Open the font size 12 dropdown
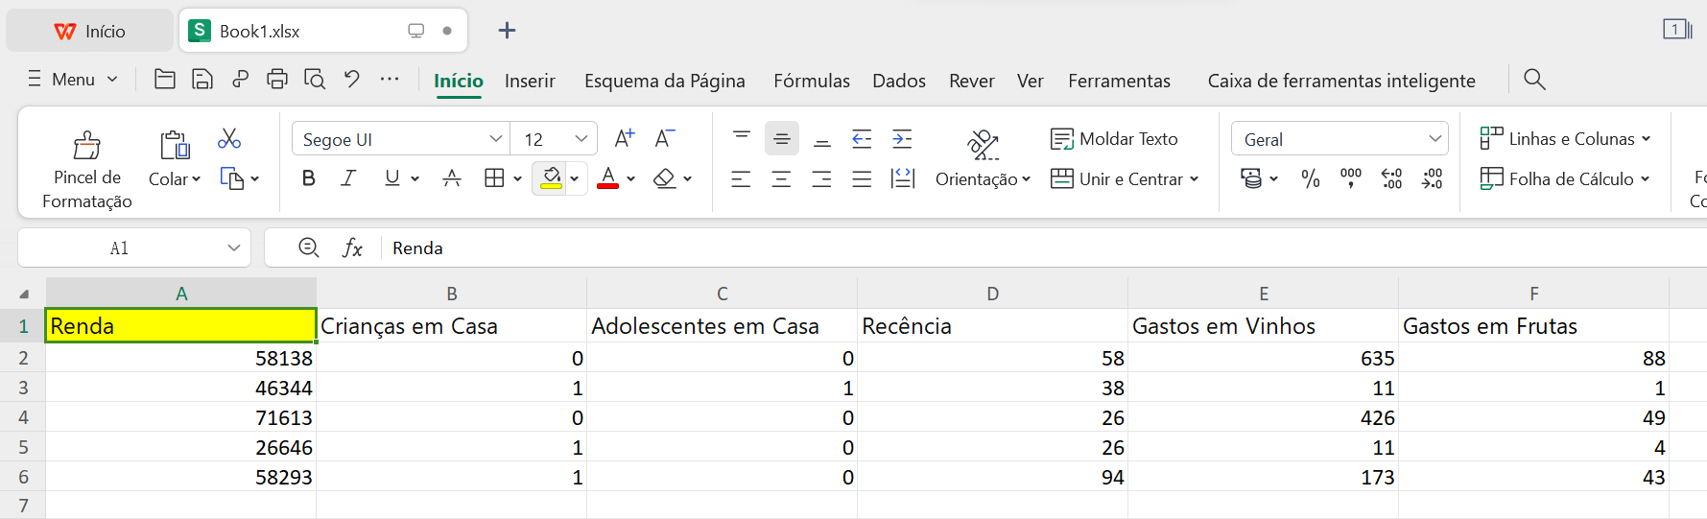1707x519 pixels. click(581, 139)
